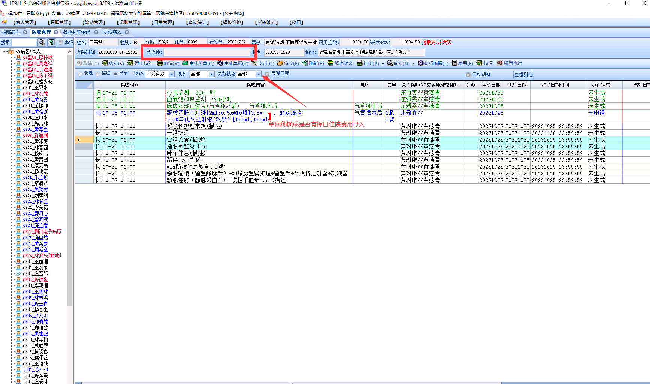
Task: Tick the 医嘱日期 checkbox
Action: click(x=267, y=74)
